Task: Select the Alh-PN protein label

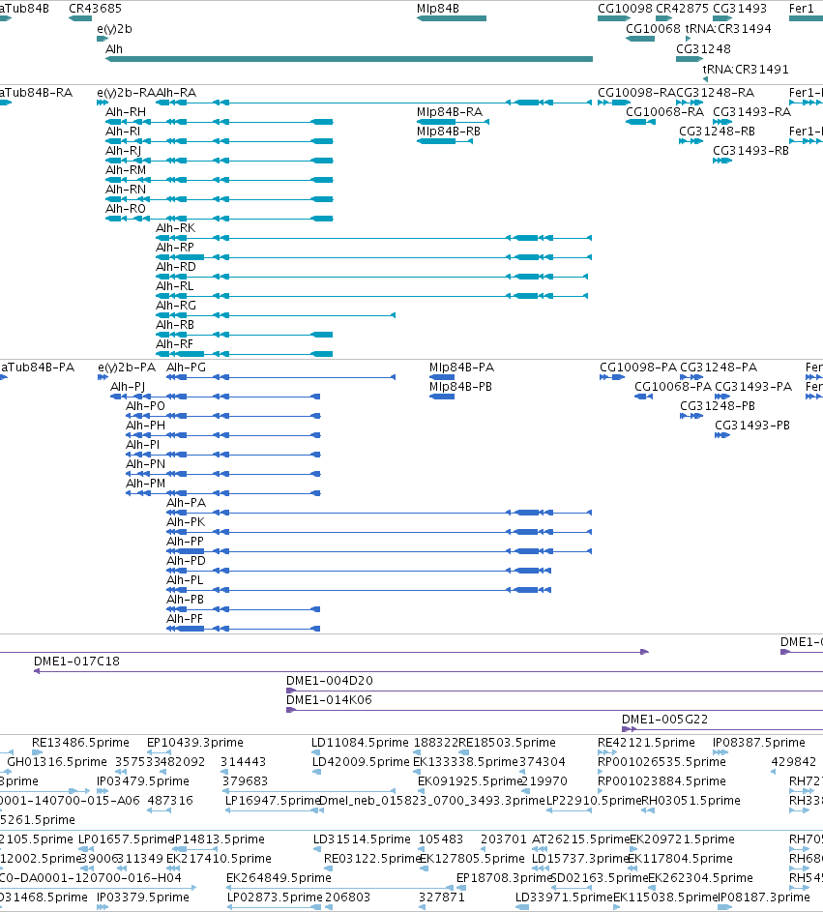Action: pyautogui.click(x=145, y=463)
